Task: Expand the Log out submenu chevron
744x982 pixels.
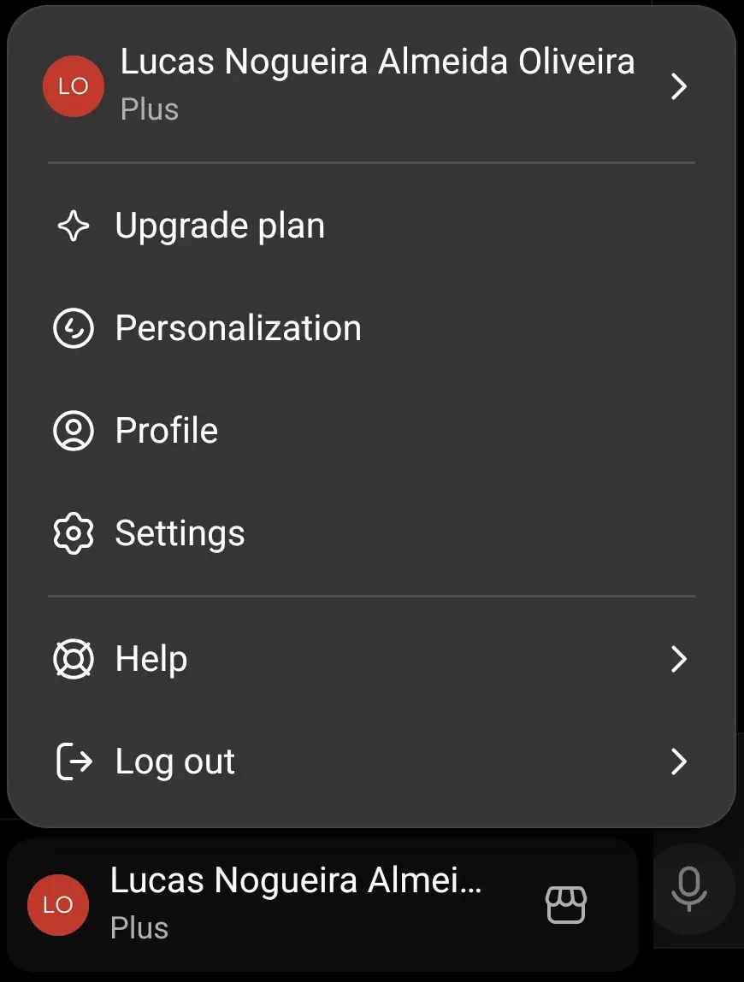Action: [679, 761]
